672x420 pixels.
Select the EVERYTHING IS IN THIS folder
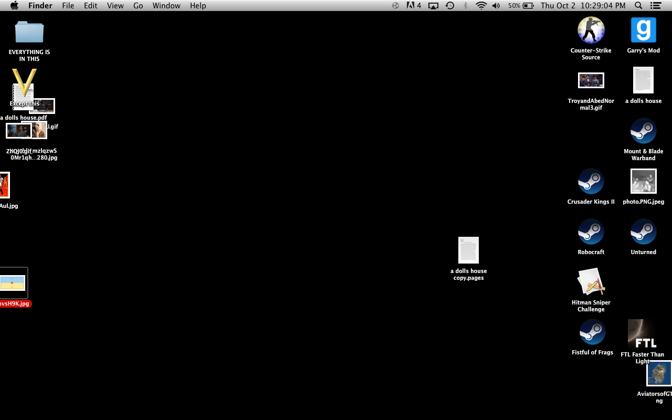click(x=29, y=32)
